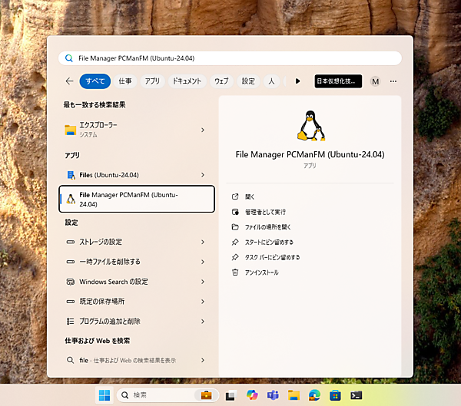Viewport: 461px width, 406px height.
Task: Click the M user account avatar
Action: pos(375,81)
